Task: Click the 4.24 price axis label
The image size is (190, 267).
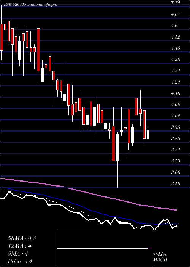Action: coord(176,82)
